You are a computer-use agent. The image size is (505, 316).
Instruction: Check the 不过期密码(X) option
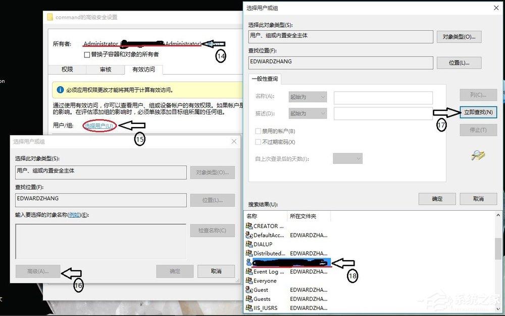pyautogui.click(x=259, y=142)
